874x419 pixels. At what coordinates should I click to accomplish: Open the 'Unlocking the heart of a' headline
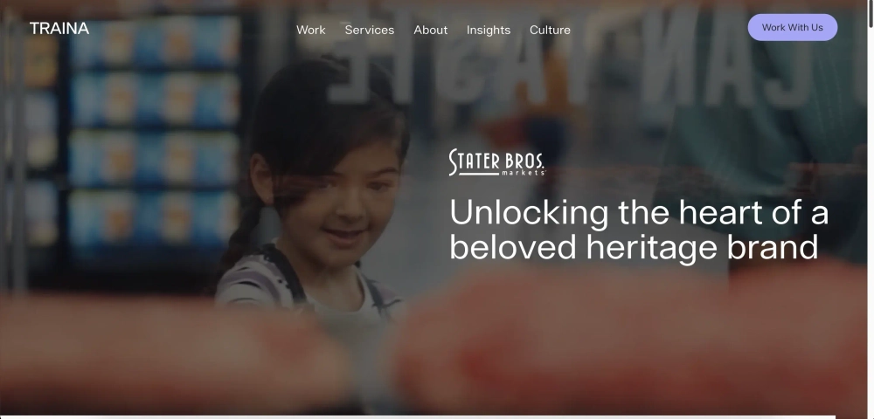click(x=639, y=213)
